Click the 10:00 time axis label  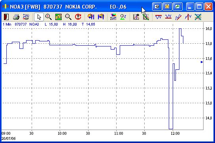62,134
